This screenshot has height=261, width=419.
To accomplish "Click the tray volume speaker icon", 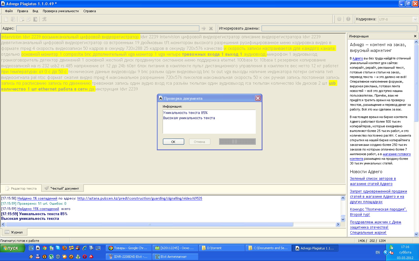I will tap(391, 252).
